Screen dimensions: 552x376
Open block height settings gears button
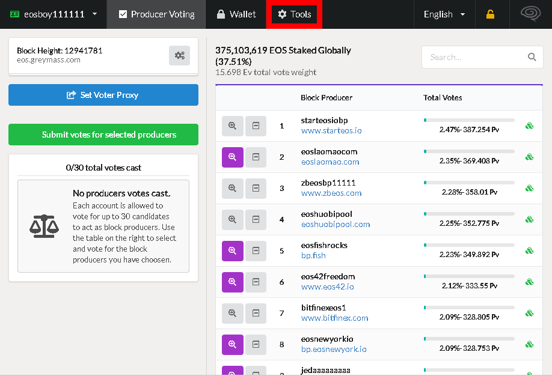180,56
